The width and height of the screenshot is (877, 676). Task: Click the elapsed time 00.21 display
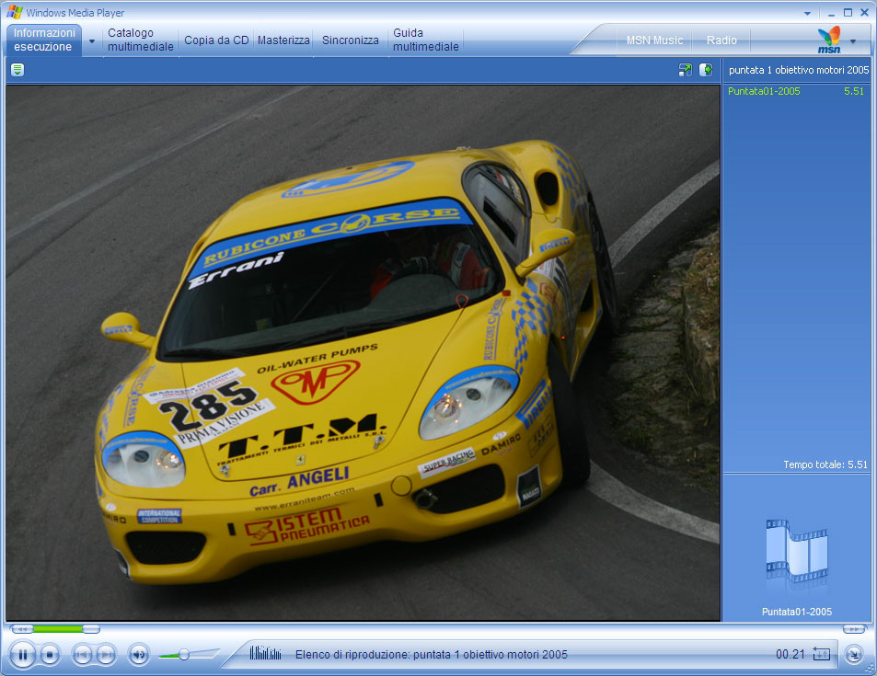tap(790, 654)
